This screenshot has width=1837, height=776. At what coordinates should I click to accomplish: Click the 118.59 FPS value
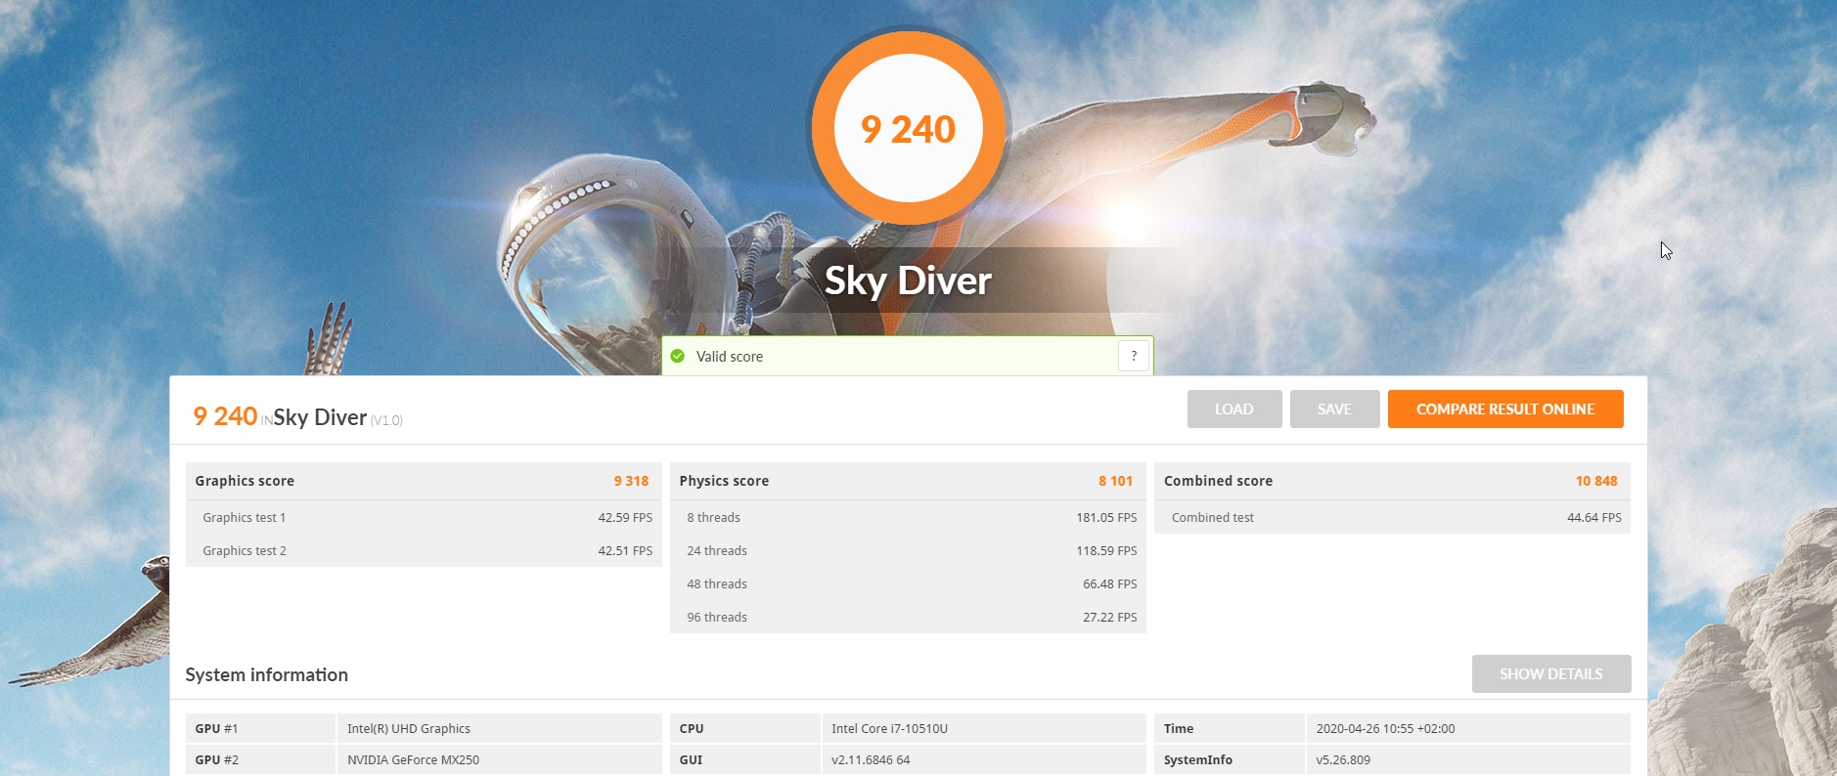(x=1106, y=551)
